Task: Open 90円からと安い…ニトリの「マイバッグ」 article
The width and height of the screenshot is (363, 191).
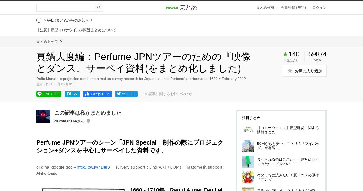Action: pos(288,146)
